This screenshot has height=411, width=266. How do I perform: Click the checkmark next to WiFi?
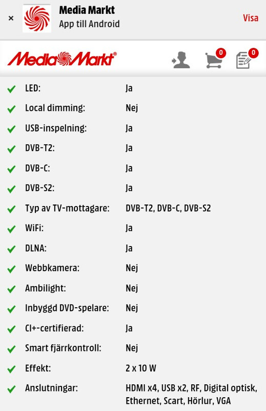[11, 229]
